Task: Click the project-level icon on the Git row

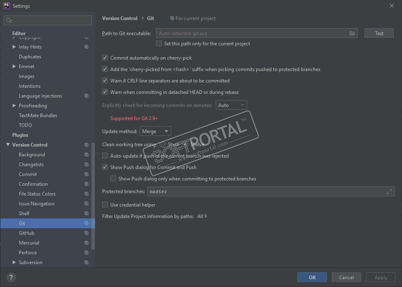Action: pyautogui.click(x=86, y=223)
